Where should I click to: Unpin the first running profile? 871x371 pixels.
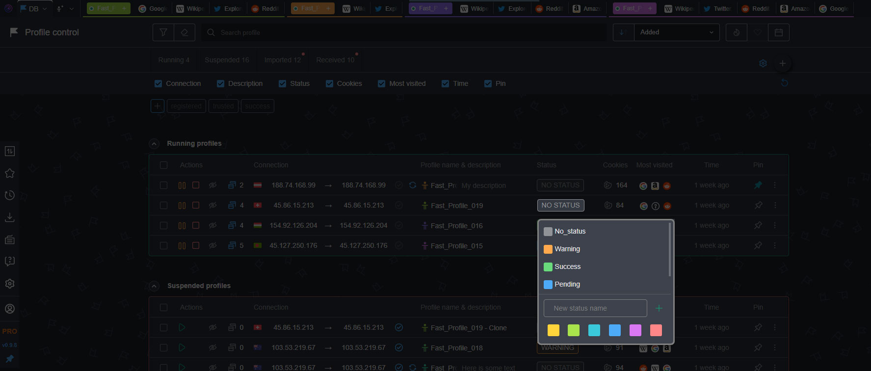tap(758, 185)
